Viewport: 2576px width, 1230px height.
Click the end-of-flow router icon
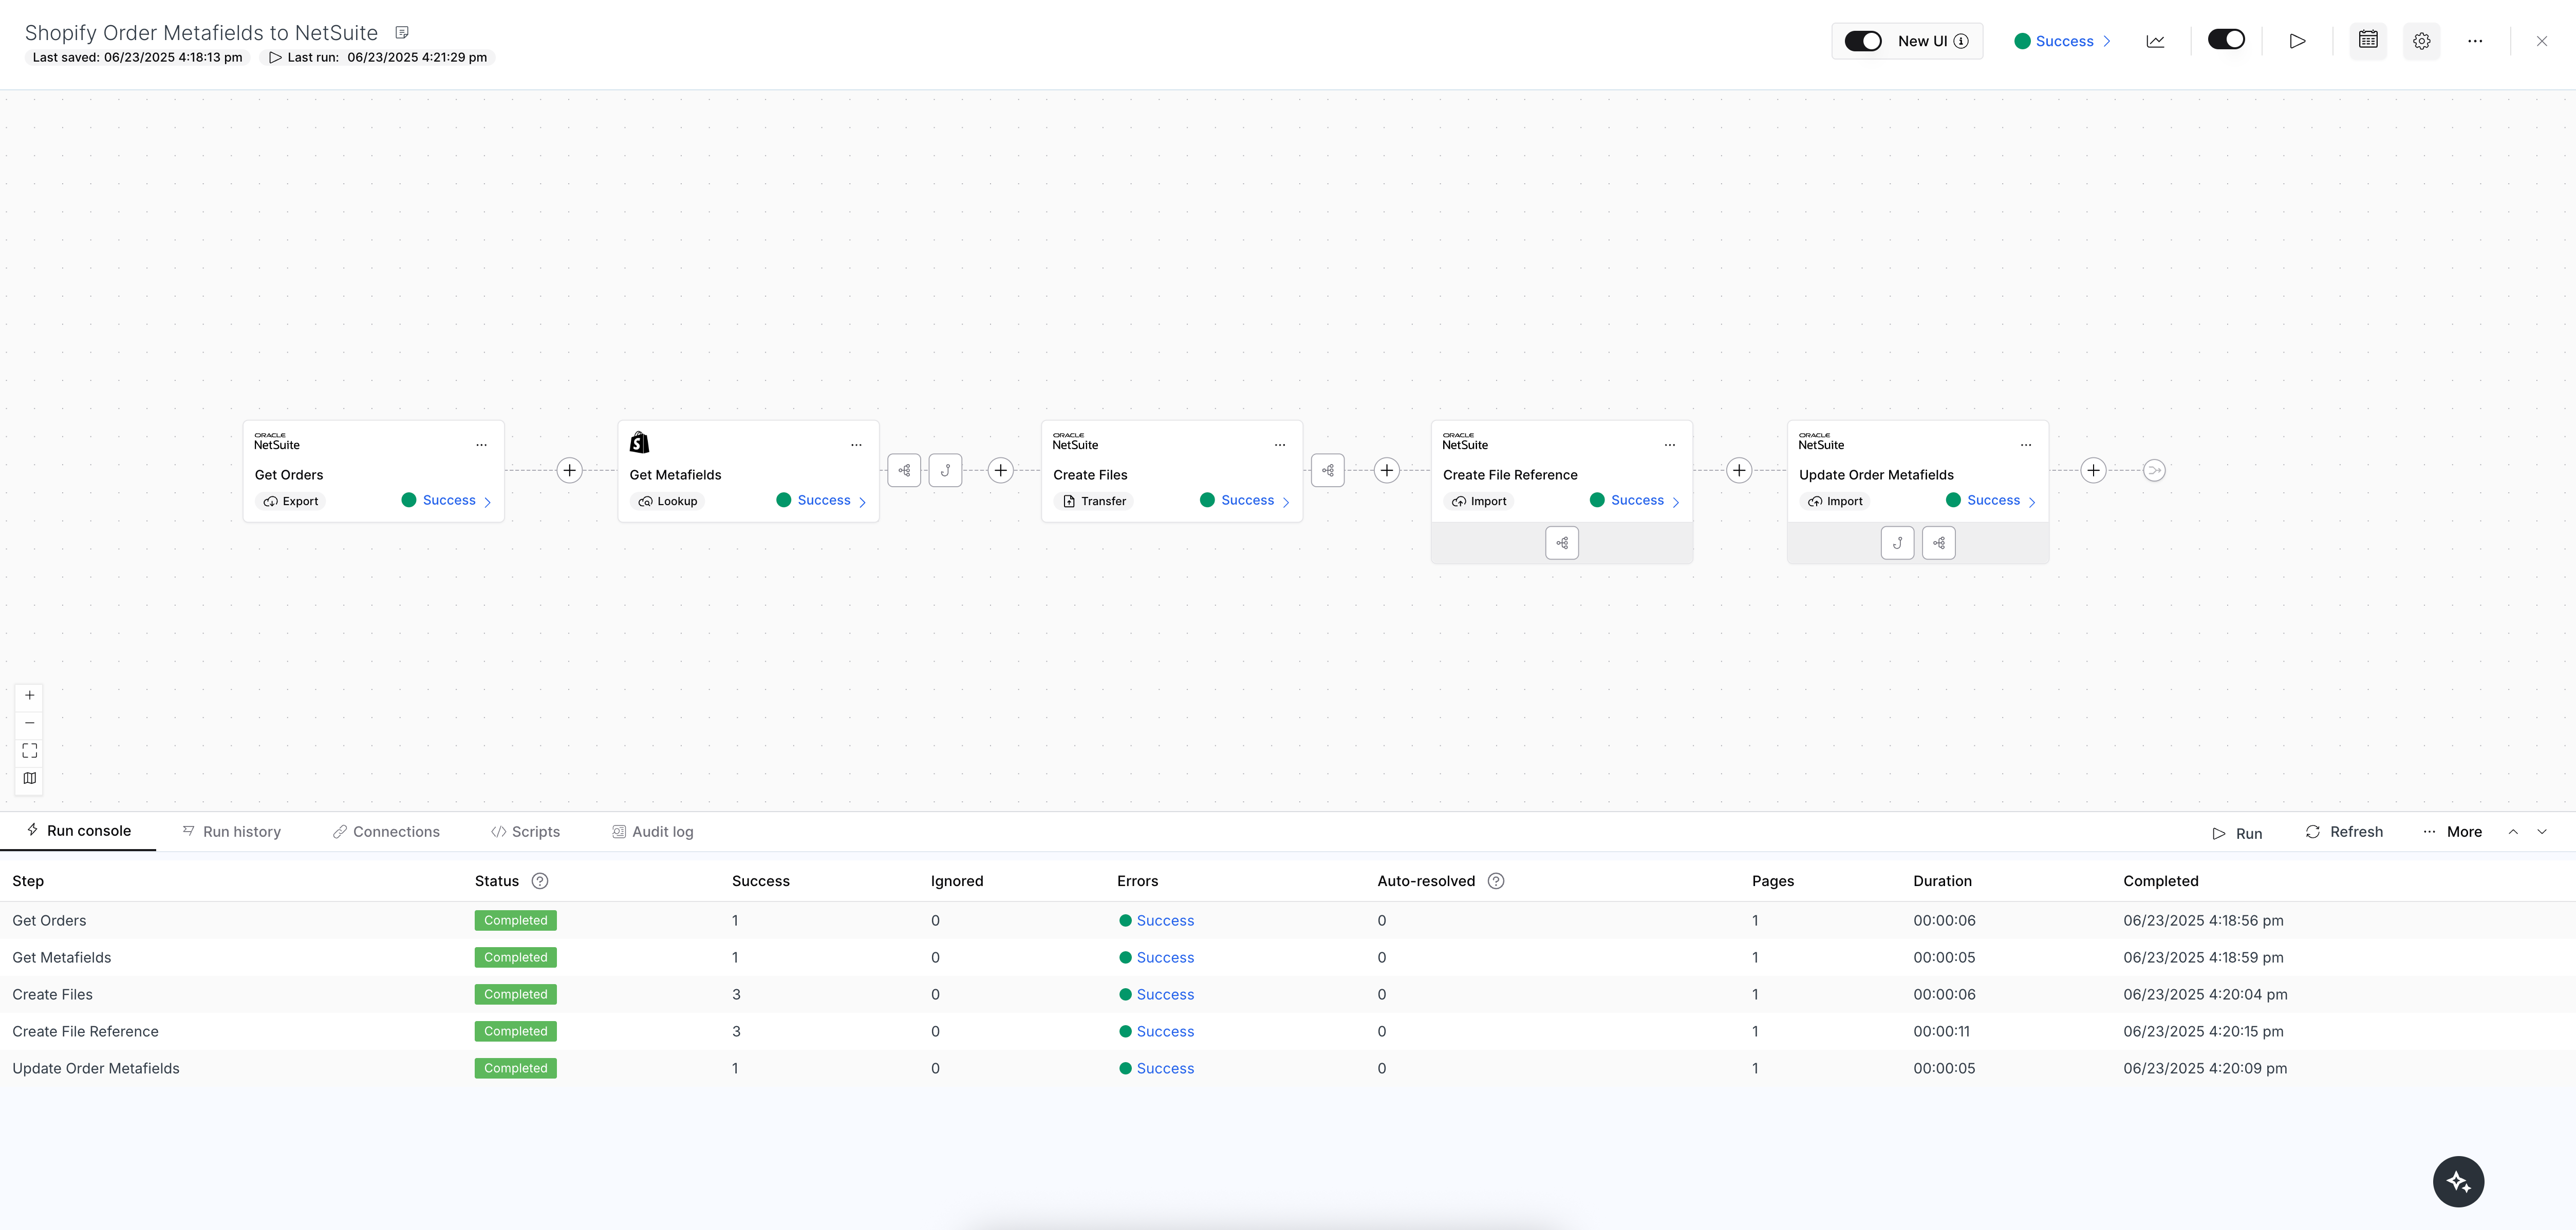click(2155, 471)
